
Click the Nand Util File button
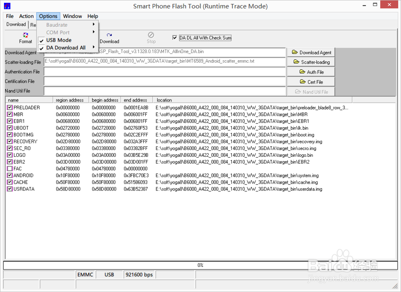pos(311,92)
